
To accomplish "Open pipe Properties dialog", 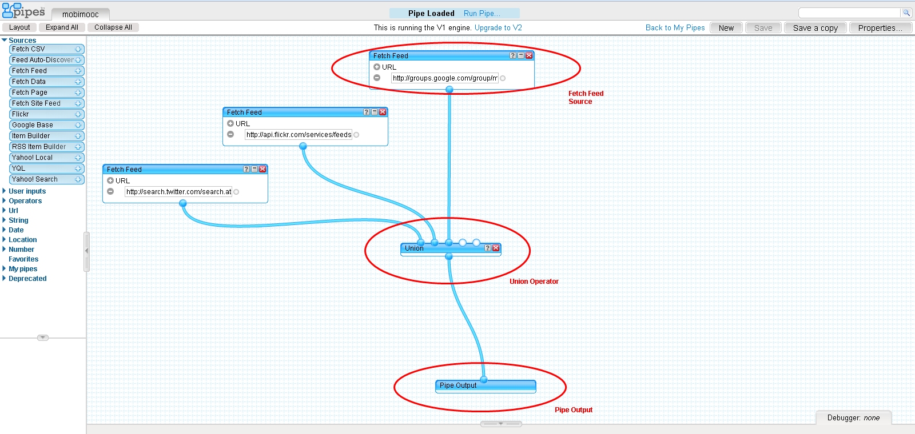I will click(x=881, y=27).
